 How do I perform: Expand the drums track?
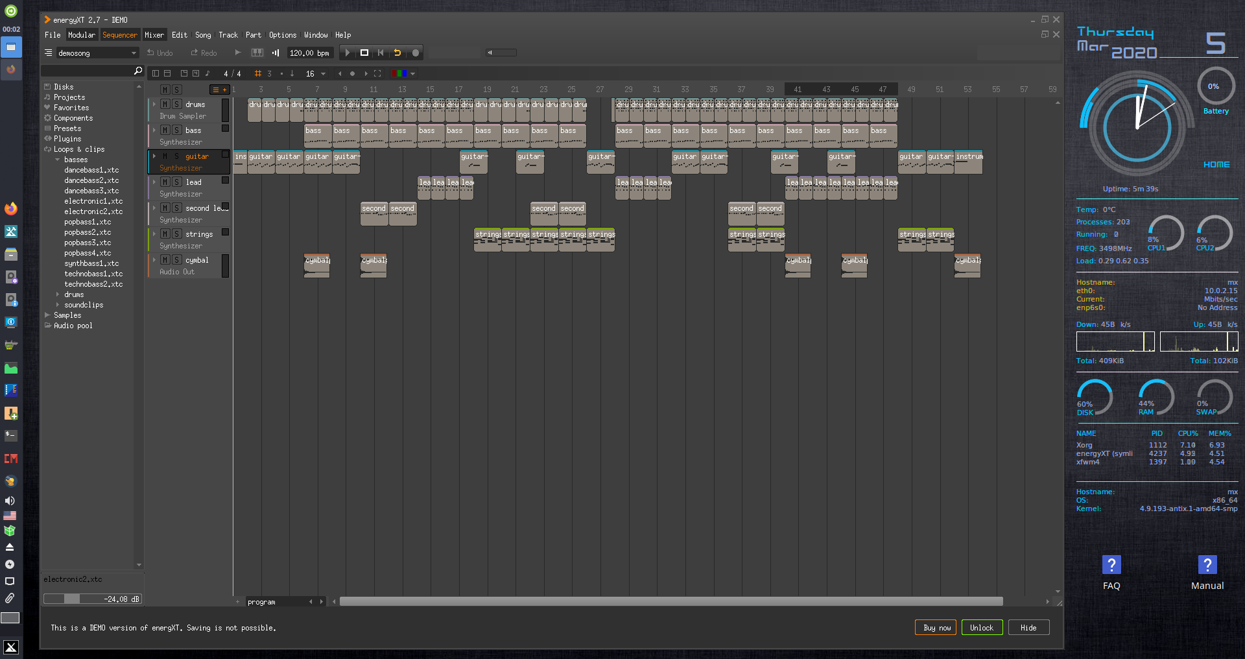point(154,104)
